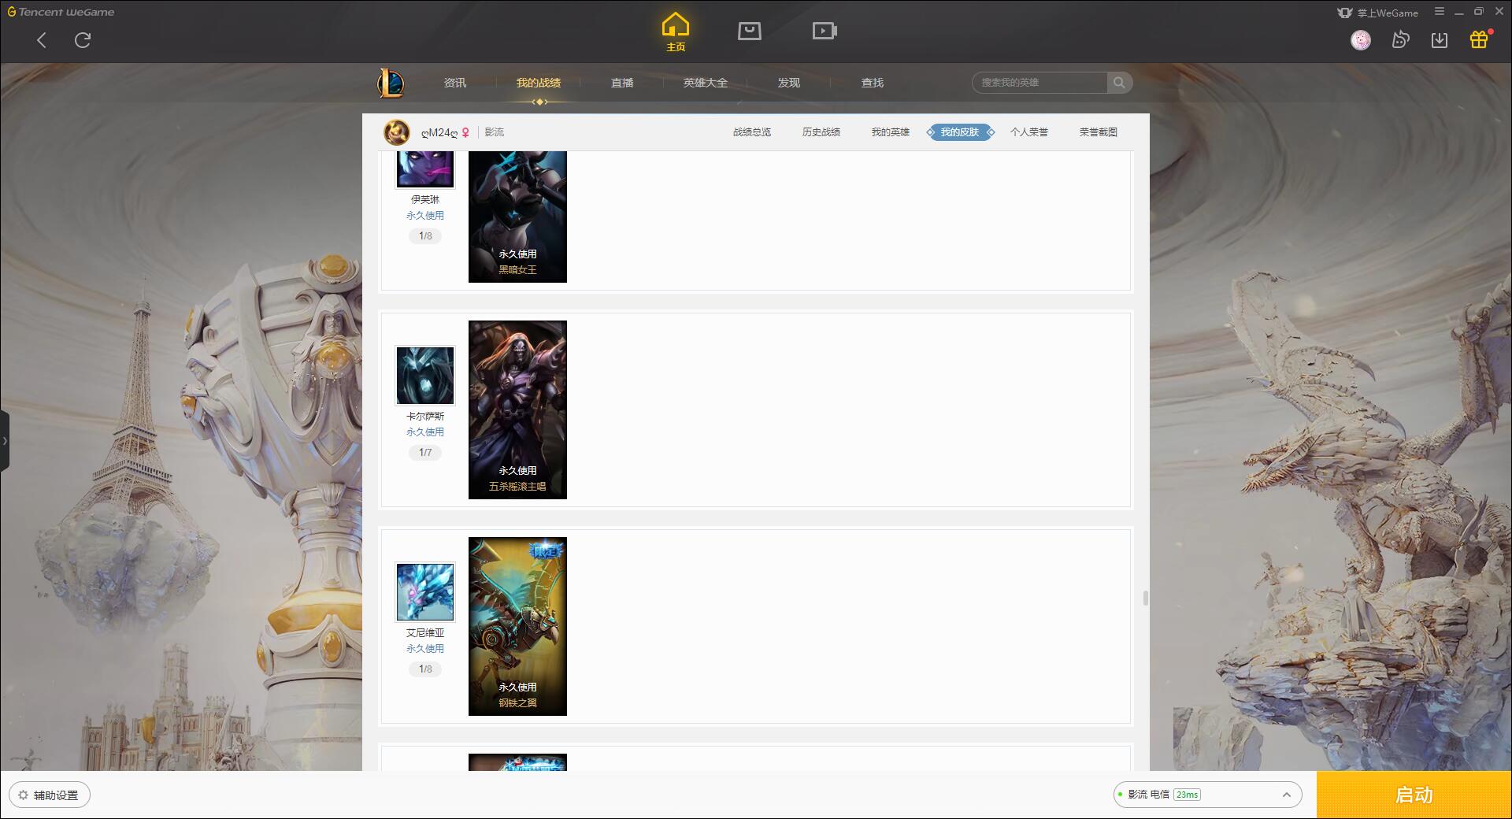This screenshot has height=819, width=1512.
Task: Expand the left side panel handle
Action: point(5,441)
